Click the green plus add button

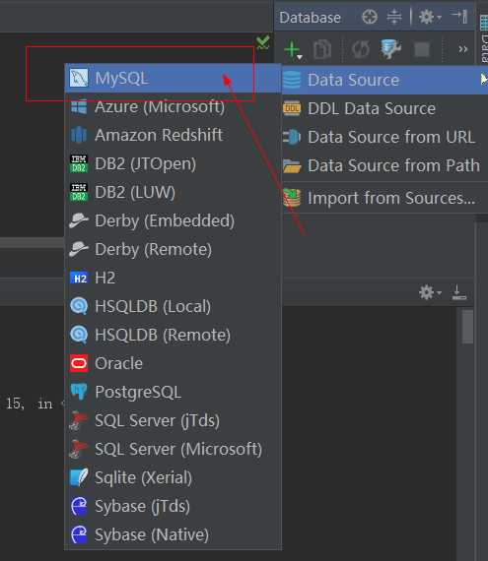(293, 50)
